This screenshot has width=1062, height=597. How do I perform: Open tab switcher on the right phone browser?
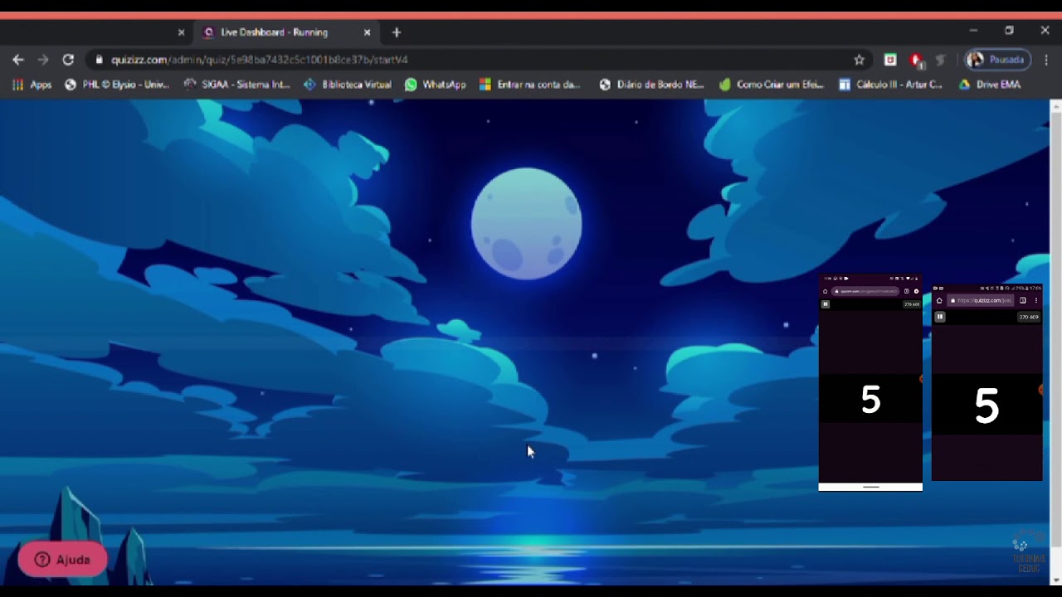(1023, 300)
